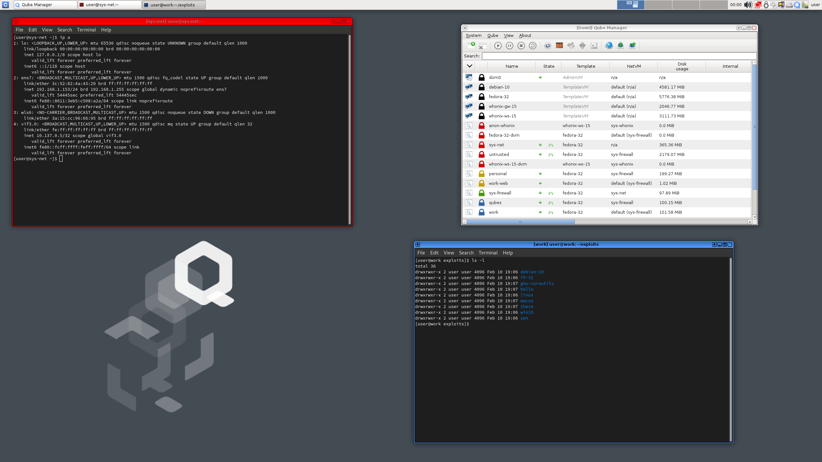Open the Qubes devices tray icon

pos(781,5)
